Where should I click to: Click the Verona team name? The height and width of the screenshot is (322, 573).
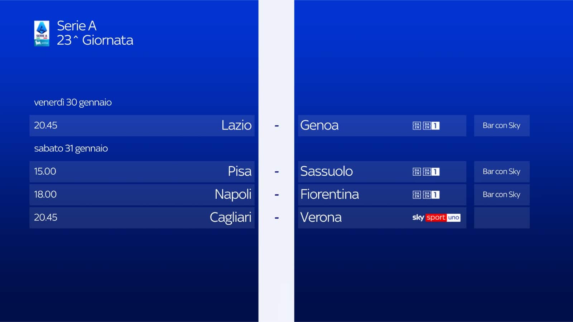[x=321, y=218]
